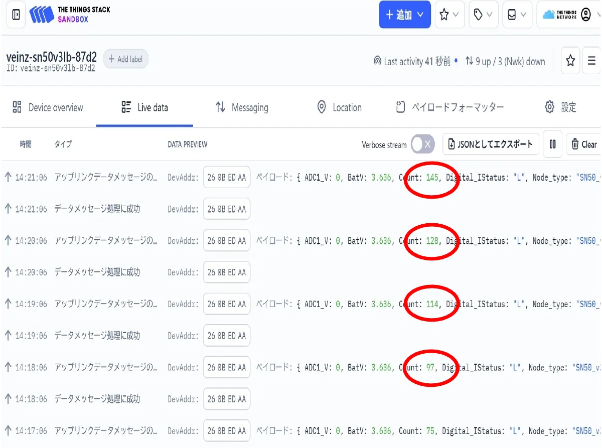This screenshot has height=448, width=602.
Task: Open 14:19:06 アップリンクデータメッセージ event
Action: click(106, 304)
